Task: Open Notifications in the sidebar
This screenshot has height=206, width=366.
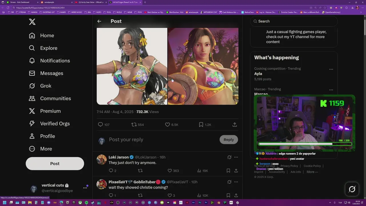Action: coord(49,61)
